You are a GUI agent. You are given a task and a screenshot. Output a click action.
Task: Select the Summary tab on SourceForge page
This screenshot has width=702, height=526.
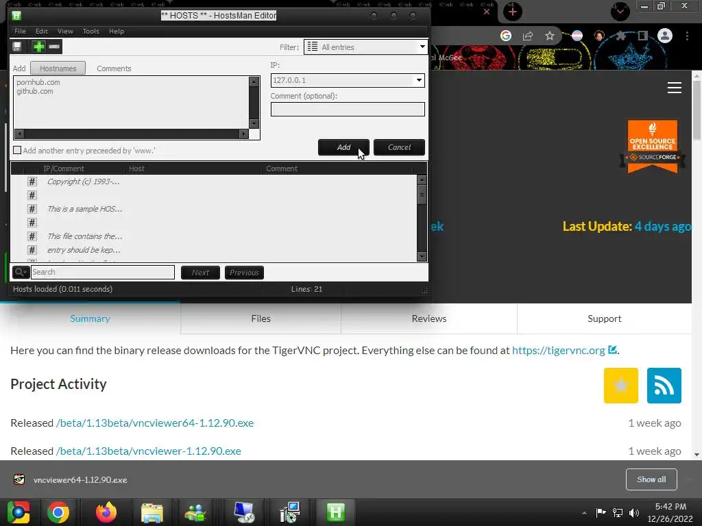point(90,318)
